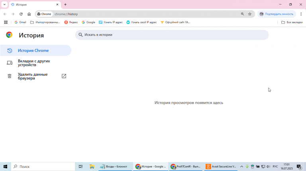Image resolution: width=306 pixels, height=171 pixels.
Task: Show hidden tray icons chevron
Action: tap(241, 167)
